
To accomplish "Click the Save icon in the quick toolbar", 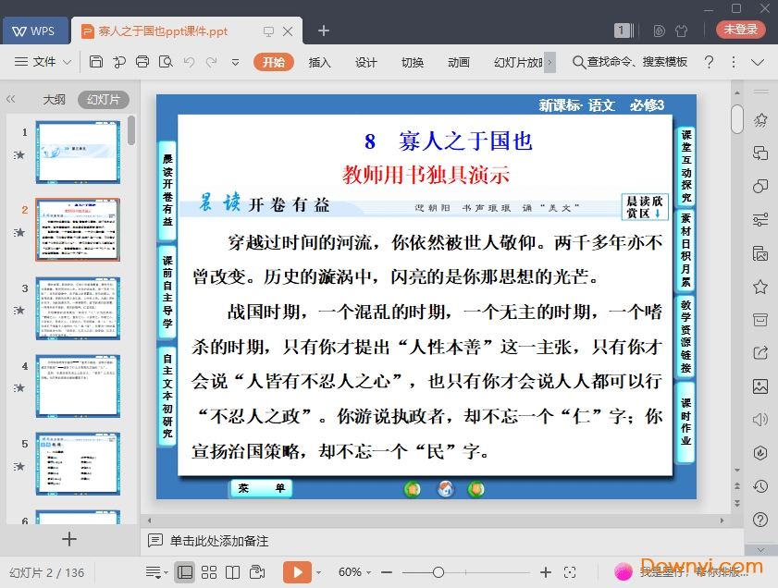I will [96, 62].
